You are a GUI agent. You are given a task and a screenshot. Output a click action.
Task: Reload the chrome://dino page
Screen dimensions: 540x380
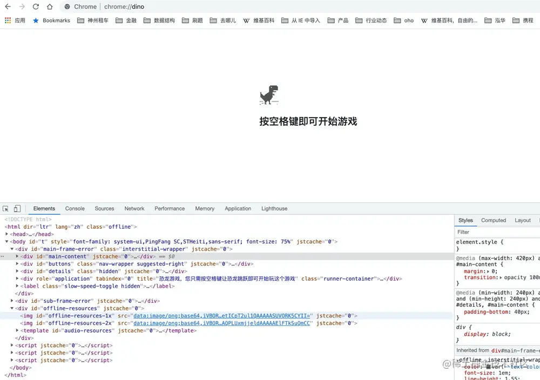36,6
